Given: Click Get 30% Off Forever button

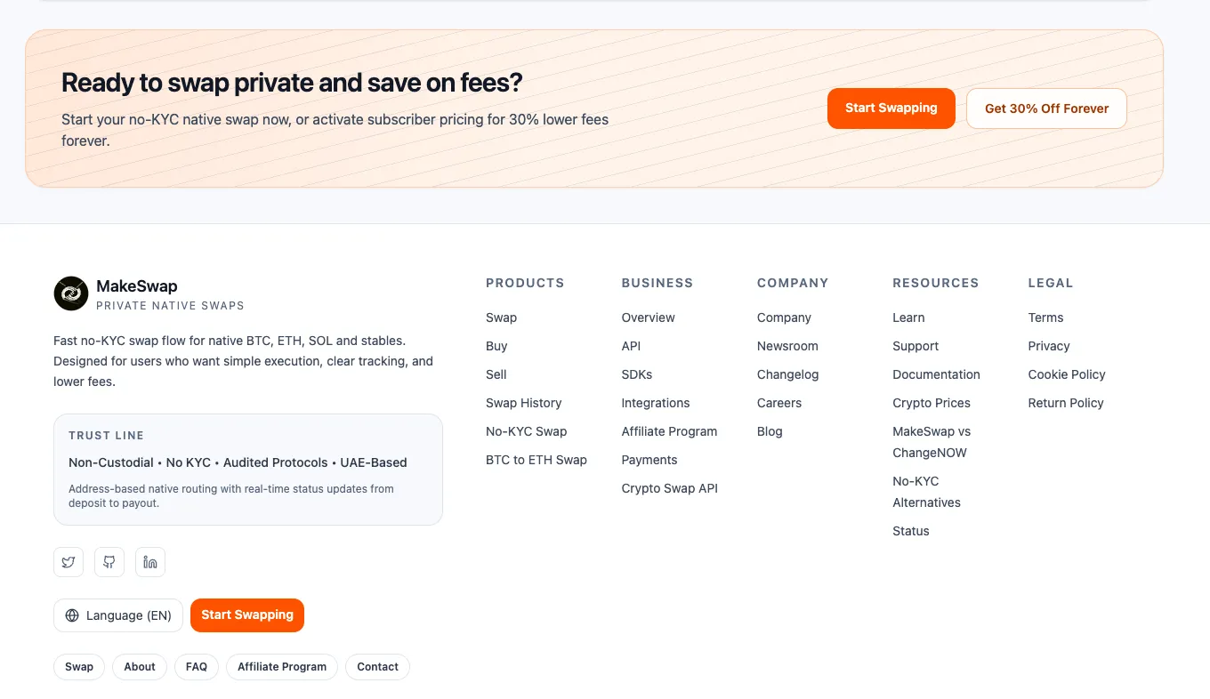Looking at the screenshot, I should [x=1046, y=108].
